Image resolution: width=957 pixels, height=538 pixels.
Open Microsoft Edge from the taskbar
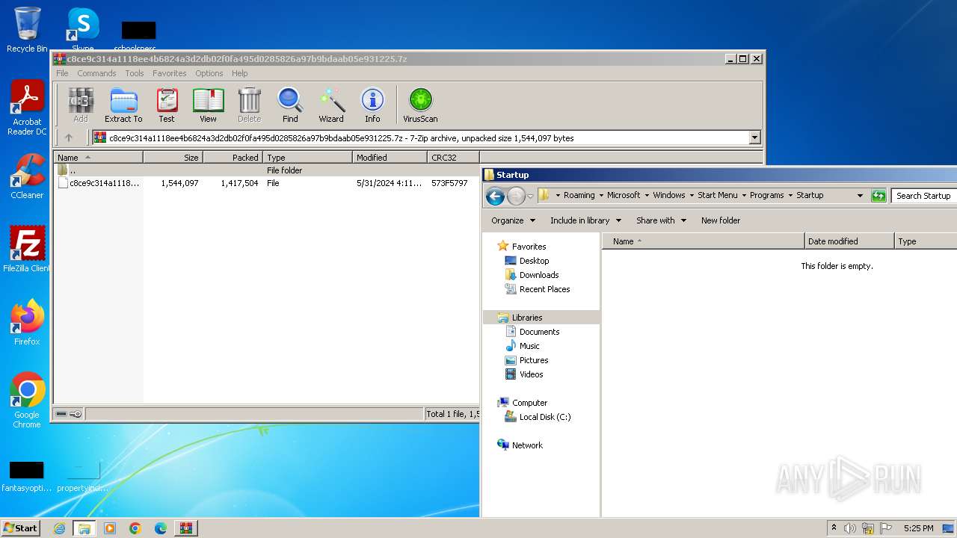pos(161,528)
